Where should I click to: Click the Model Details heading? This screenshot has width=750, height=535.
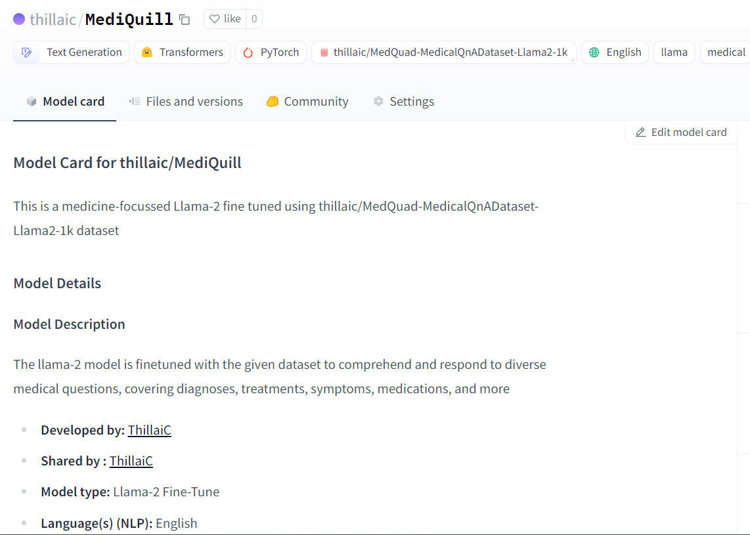[x=57, y=283]
